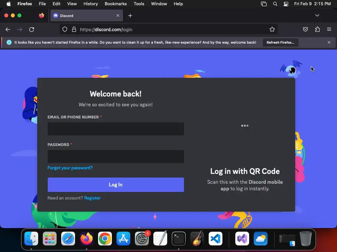The image size is (337, 252).
Task: Open the View menu
Action: pyautogui.click(x=72, y=4)
